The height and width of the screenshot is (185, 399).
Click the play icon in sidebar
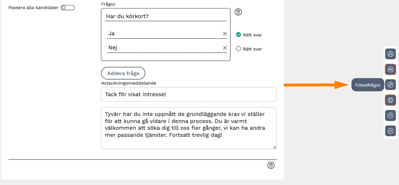[390, 131]
